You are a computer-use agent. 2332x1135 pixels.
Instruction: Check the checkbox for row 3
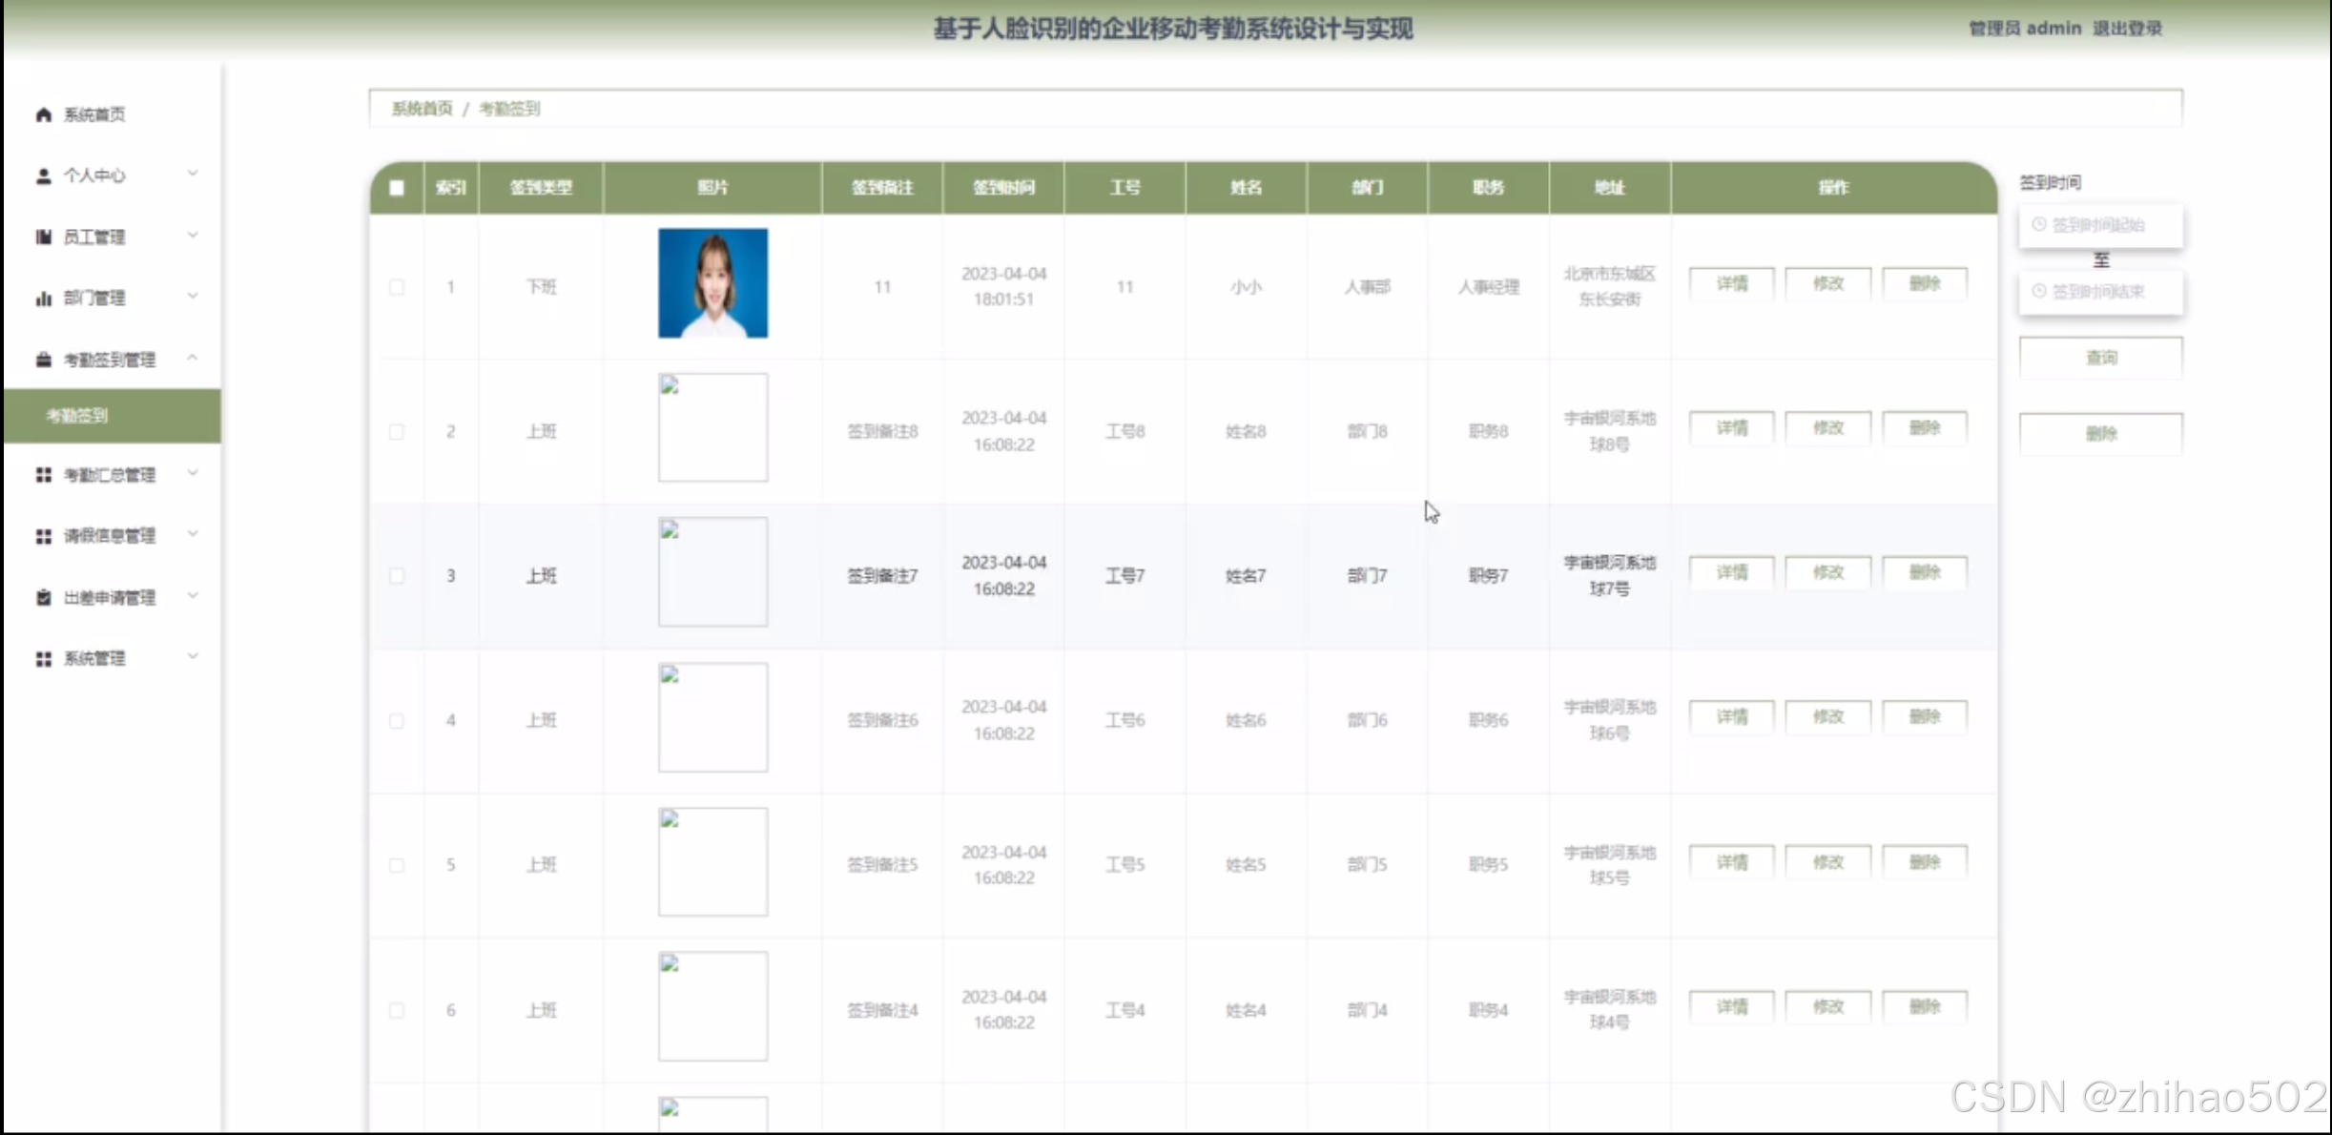397,576
